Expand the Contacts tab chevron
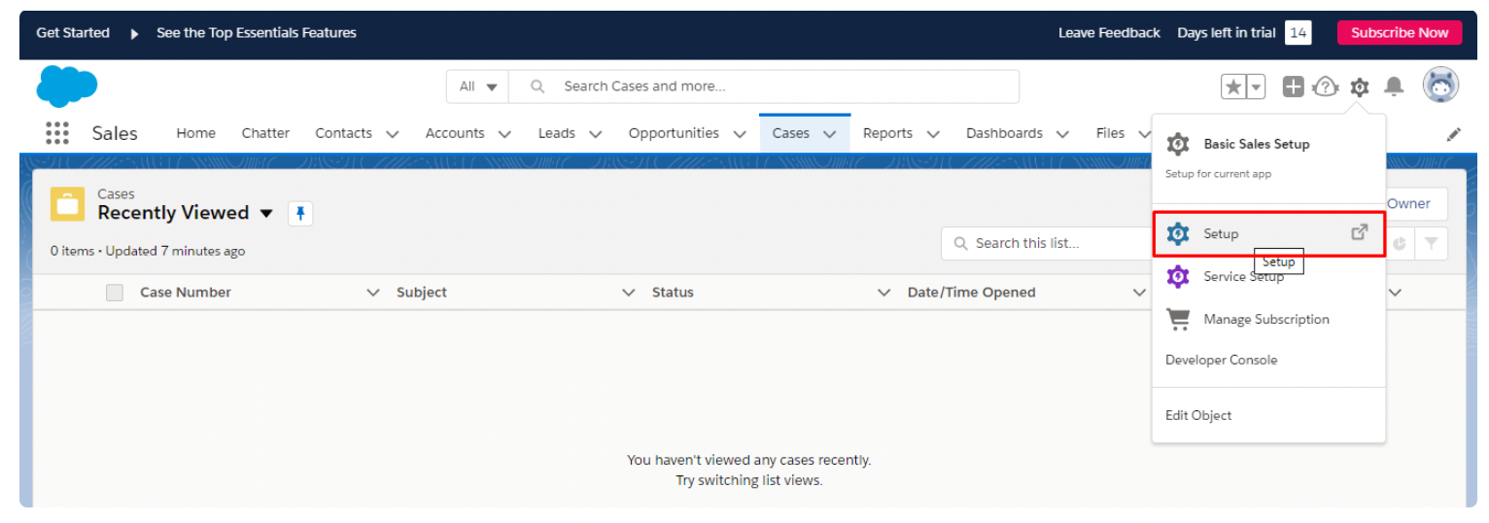 (393, 134)
